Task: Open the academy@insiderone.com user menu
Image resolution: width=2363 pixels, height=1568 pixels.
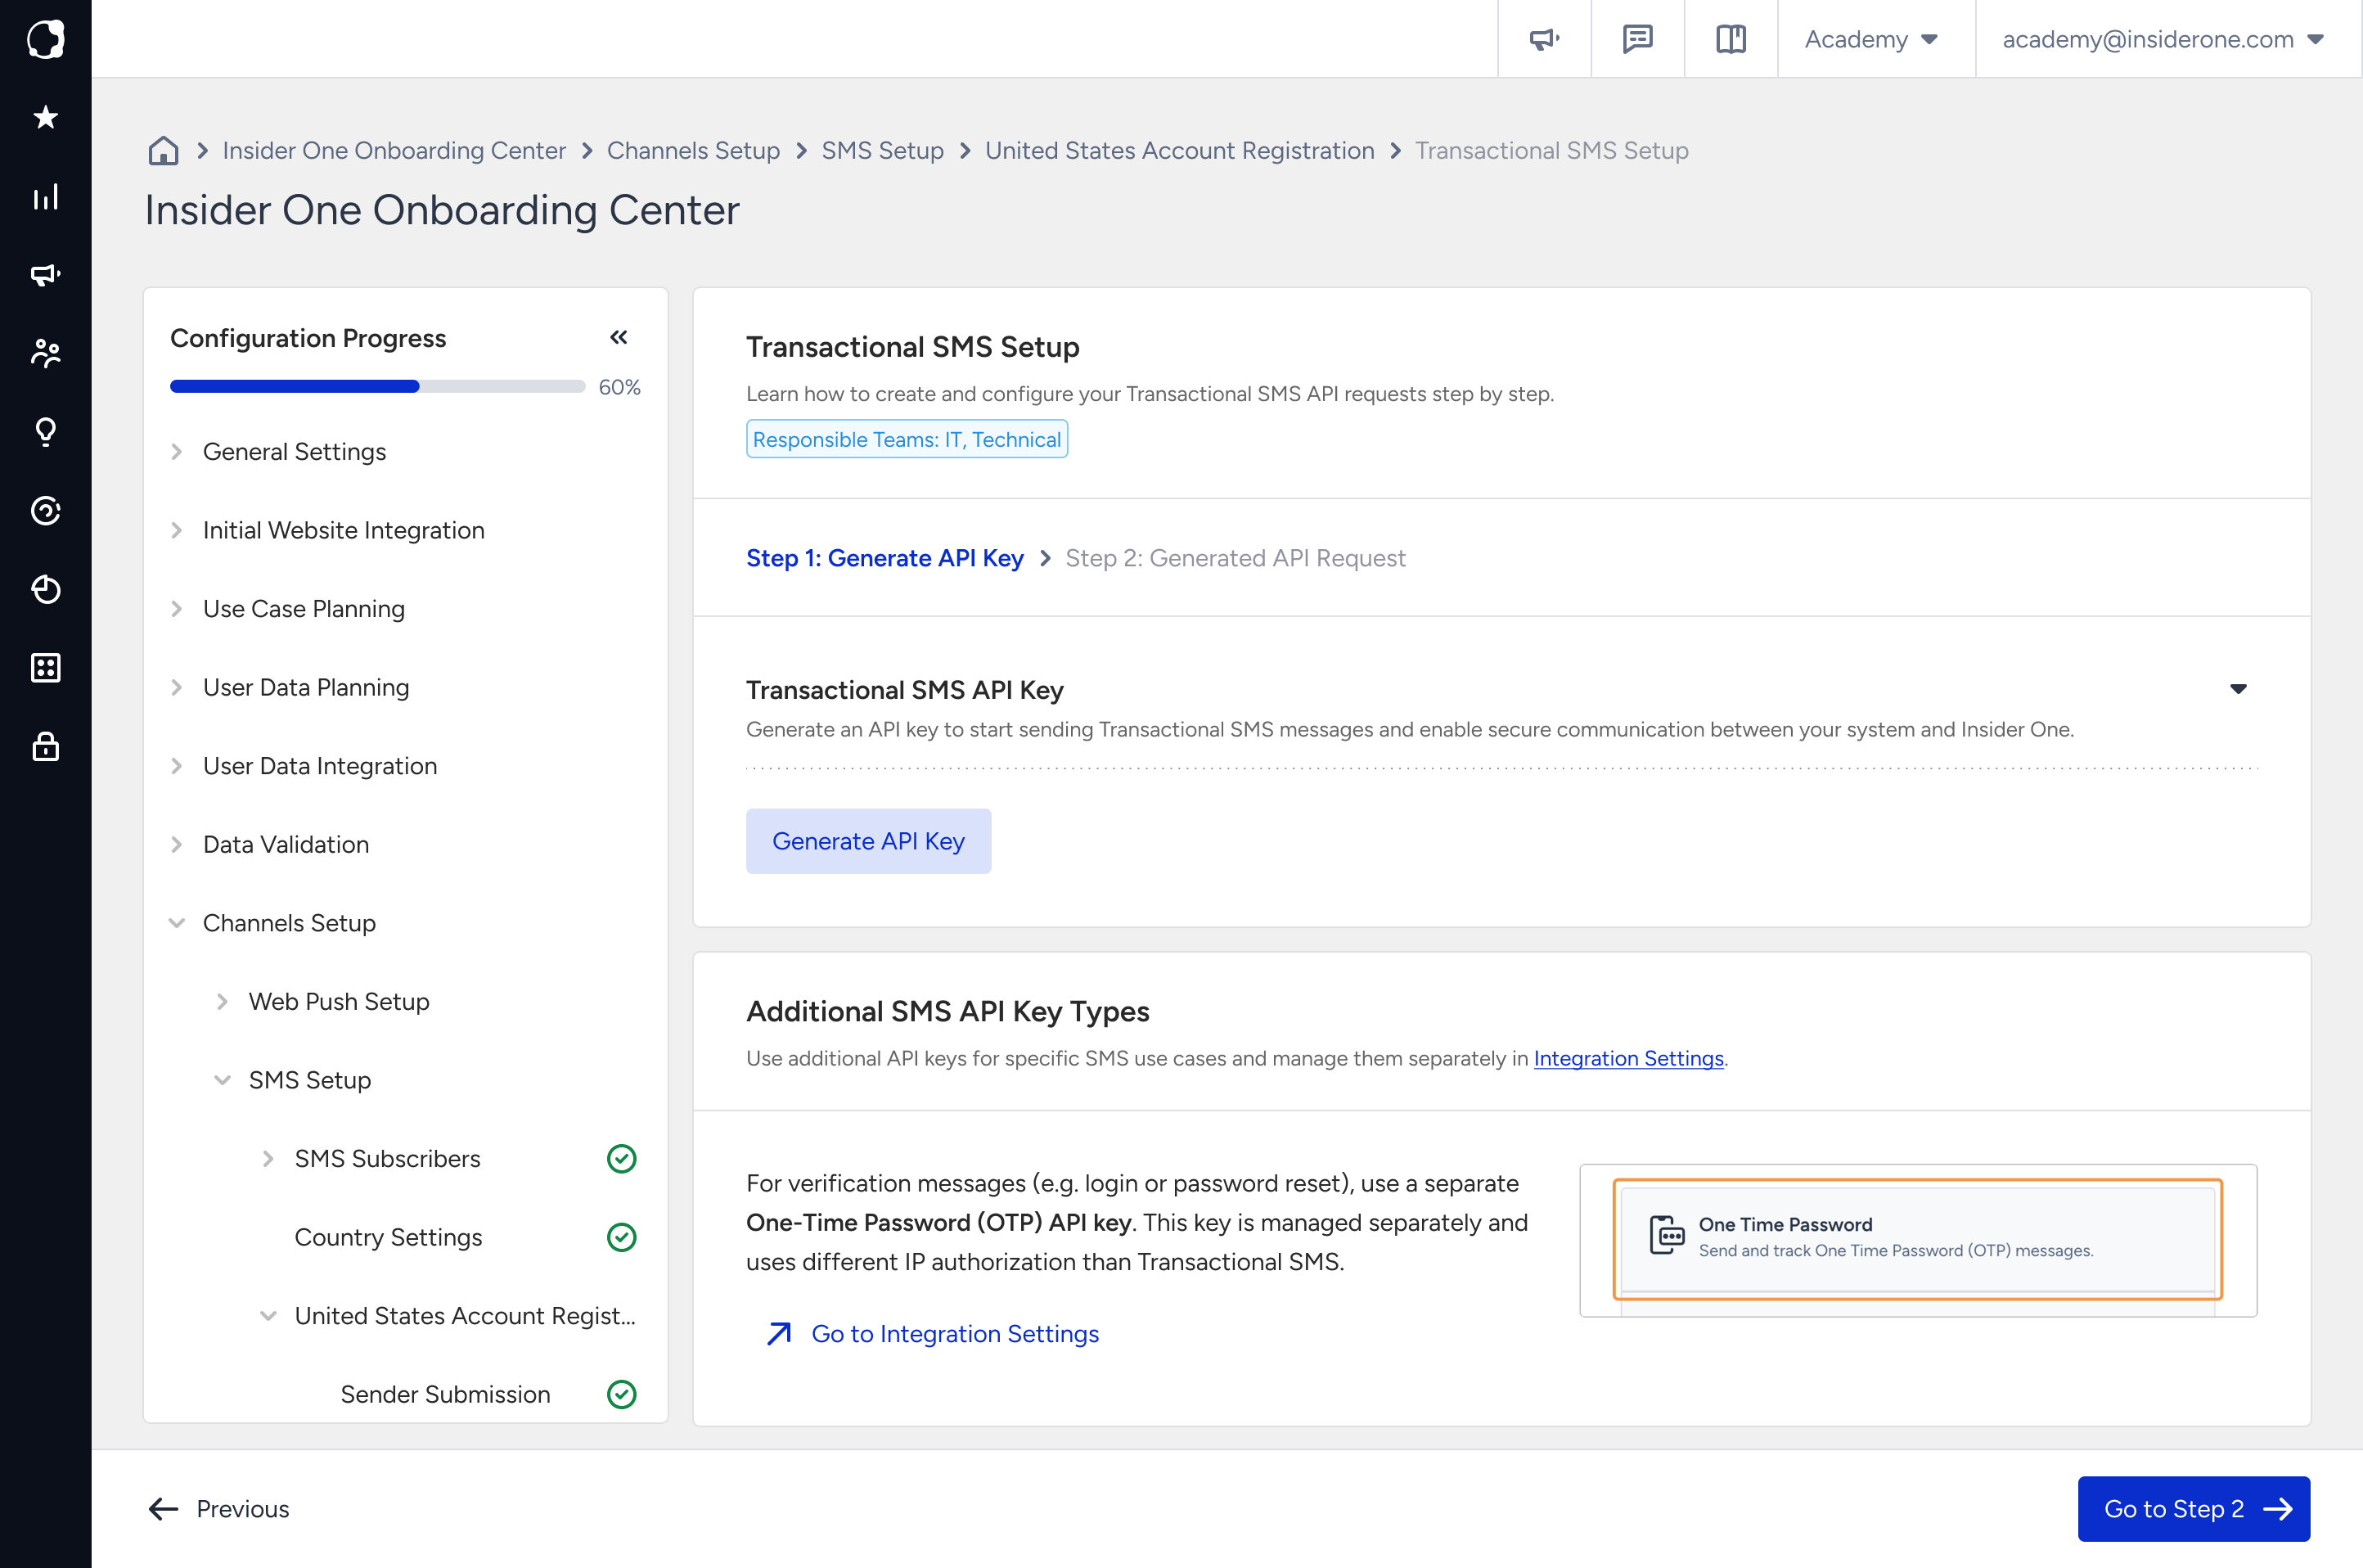Action: (x=2164, y=39)
